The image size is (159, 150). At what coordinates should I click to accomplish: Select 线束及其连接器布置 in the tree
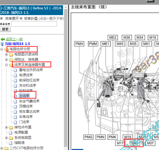pyautogui.click(x=30, y=65)
